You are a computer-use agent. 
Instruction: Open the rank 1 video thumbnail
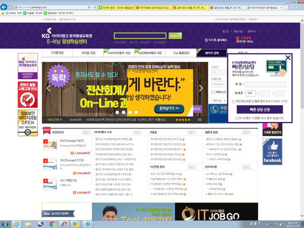(x=50, y=145)
